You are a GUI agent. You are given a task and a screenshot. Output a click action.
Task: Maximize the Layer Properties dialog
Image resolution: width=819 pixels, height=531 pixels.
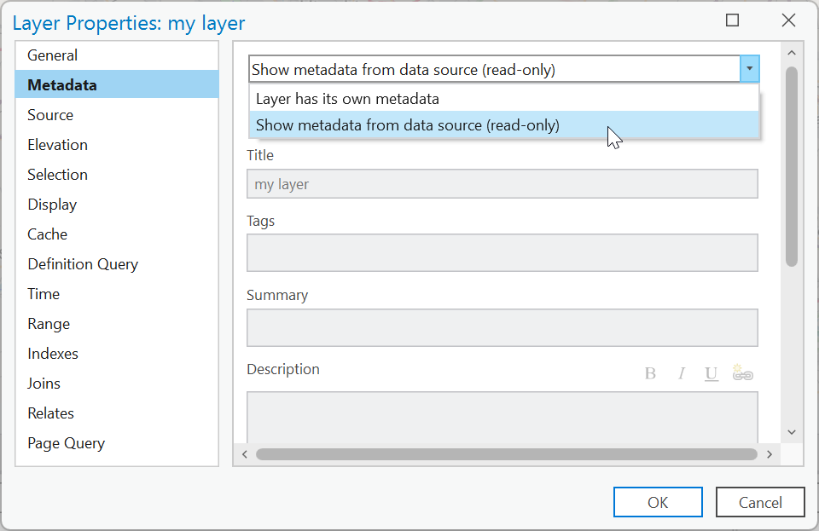click(732, 21)
